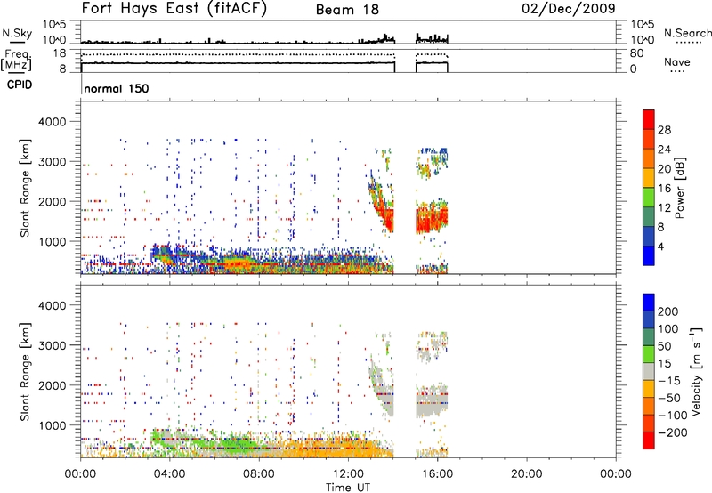Click "Slant Range [km]" label of the power panel
Image resolution: width=712 pixels, height=493 pixels.
tap(25, 188)
